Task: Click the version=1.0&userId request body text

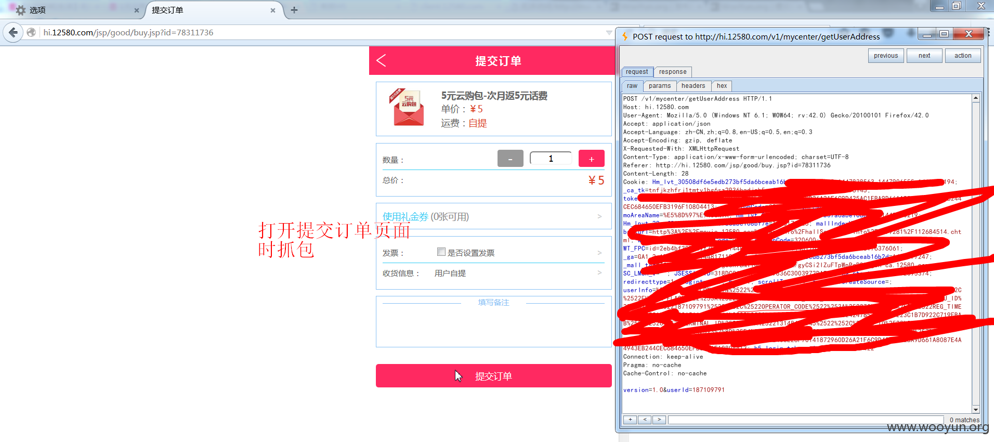Action: coord(674,390)
